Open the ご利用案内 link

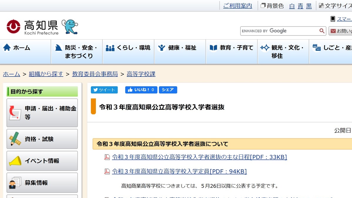click(238, 6)
